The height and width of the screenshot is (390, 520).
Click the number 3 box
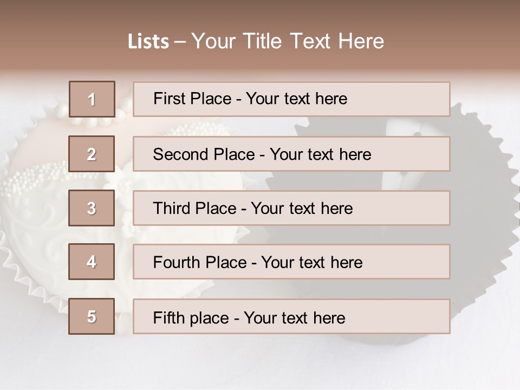pos(92,208)
